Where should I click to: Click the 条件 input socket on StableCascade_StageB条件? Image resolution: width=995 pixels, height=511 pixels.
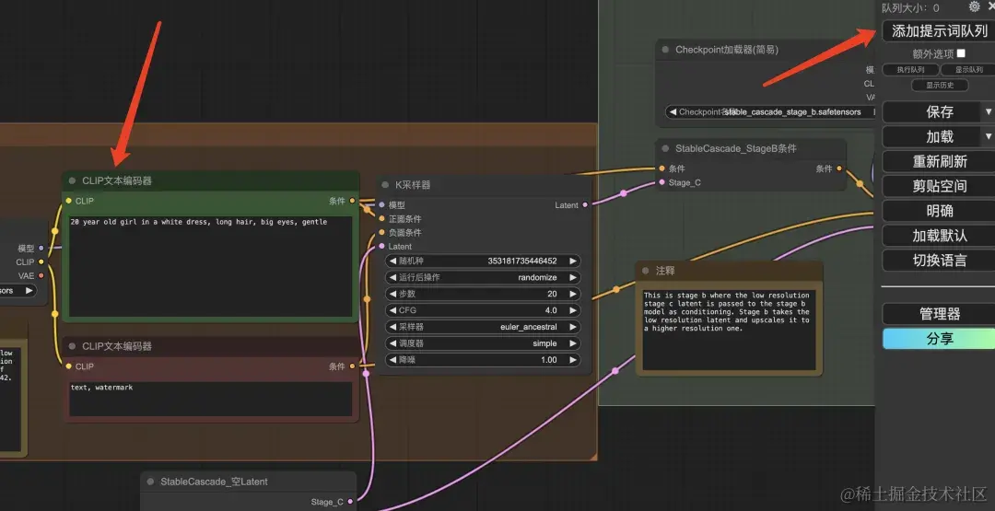(661, 168)
